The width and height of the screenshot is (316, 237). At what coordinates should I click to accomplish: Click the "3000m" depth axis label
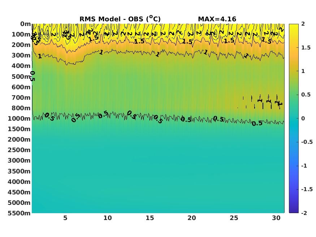click(x=19, y=160)
